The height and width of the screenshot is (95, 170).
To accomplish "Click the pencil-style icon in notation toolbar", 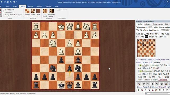I will (166, 84).
